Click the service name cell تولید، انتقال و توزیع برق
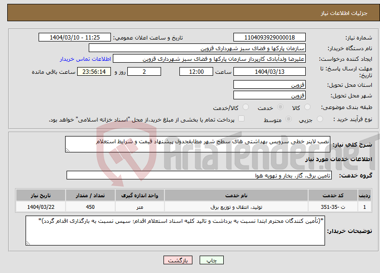The image size is (380, 273). 236,207
